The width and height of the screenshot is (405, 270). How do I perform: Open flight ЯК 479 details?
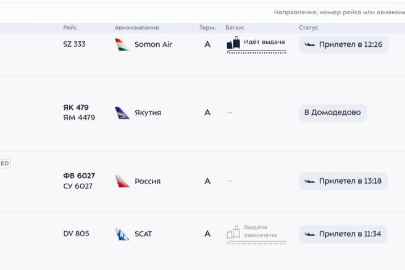[76, 107]
